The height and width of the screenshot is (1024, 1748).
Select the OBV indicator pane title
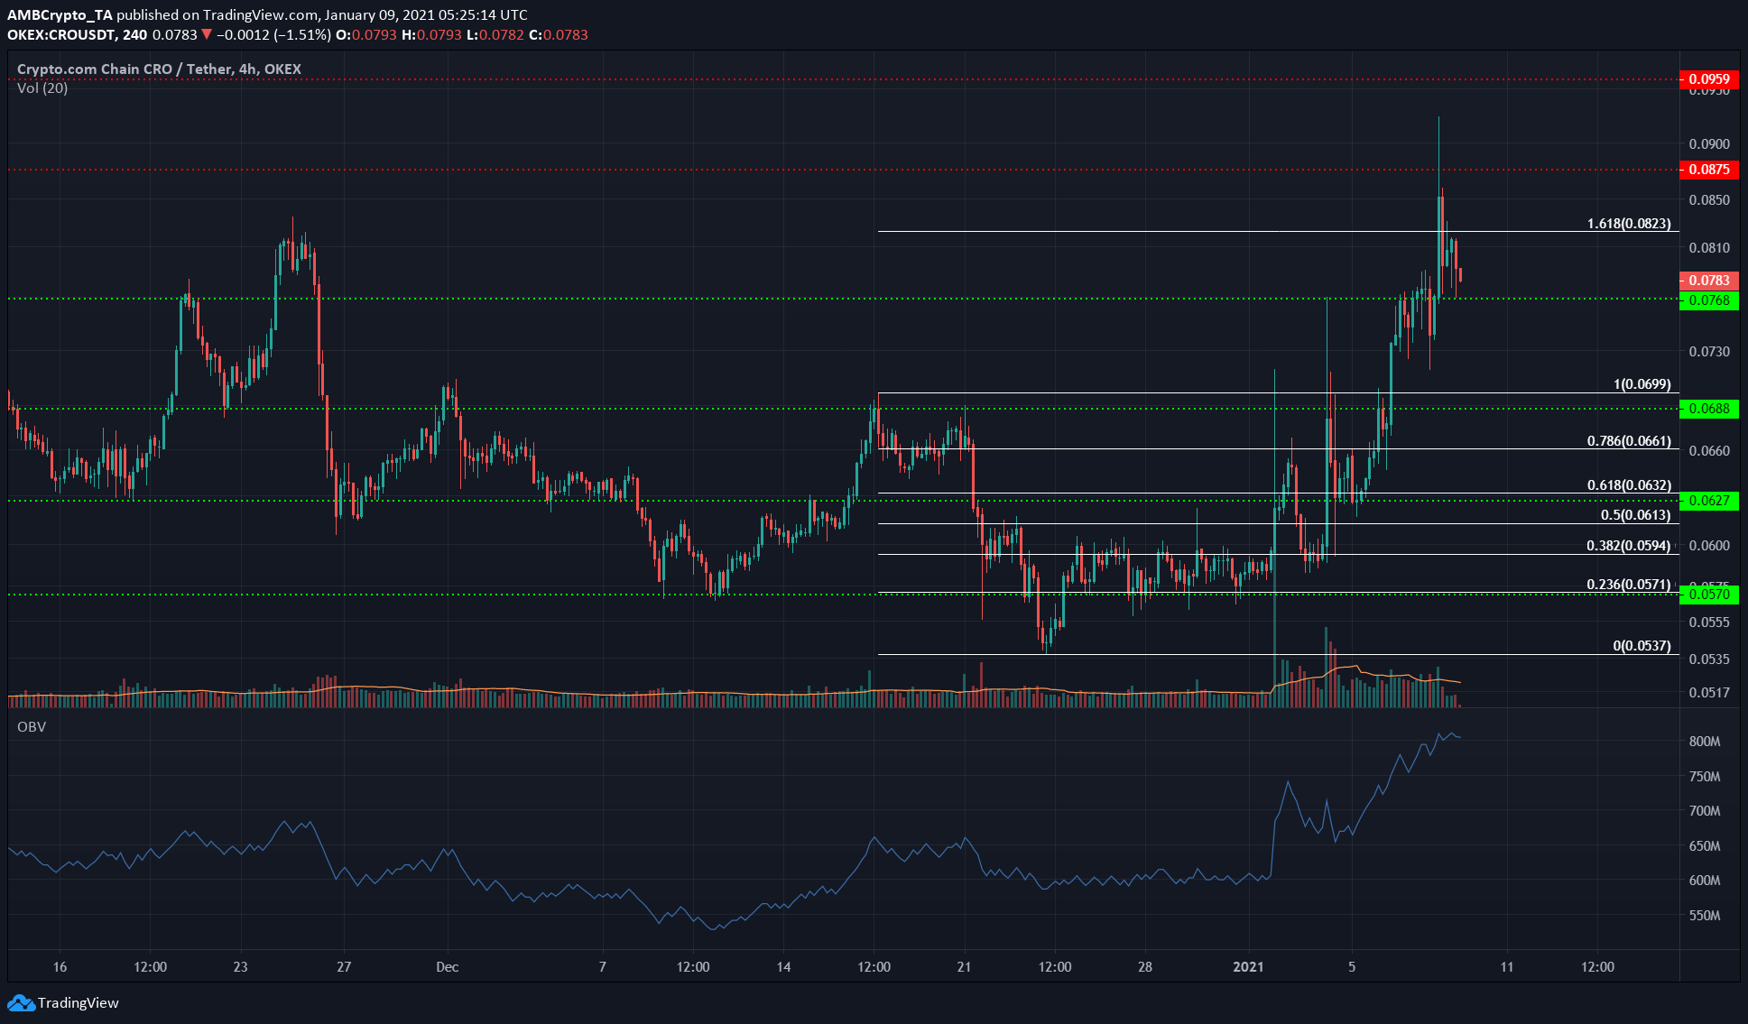click(32, 726)
